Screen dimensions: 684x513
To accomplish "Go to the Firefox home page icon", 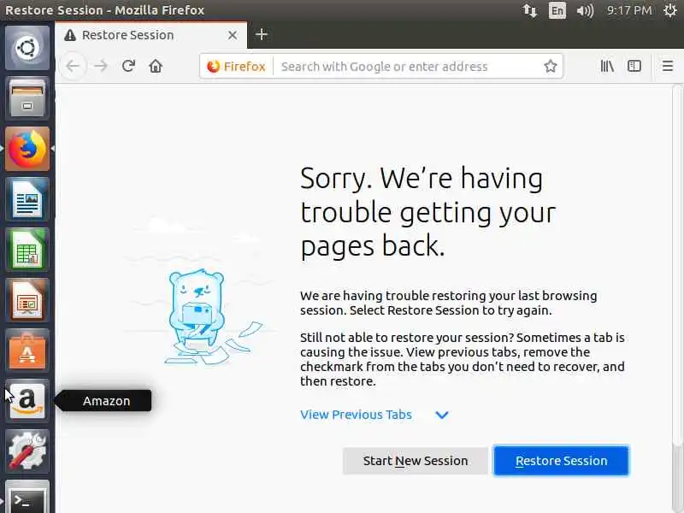I will click(x=156, y=66).
